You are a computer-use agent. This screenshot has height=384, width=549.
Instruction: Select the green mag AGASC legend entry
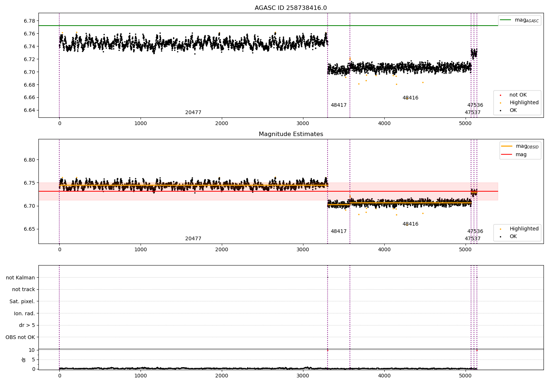click(519, 20)
